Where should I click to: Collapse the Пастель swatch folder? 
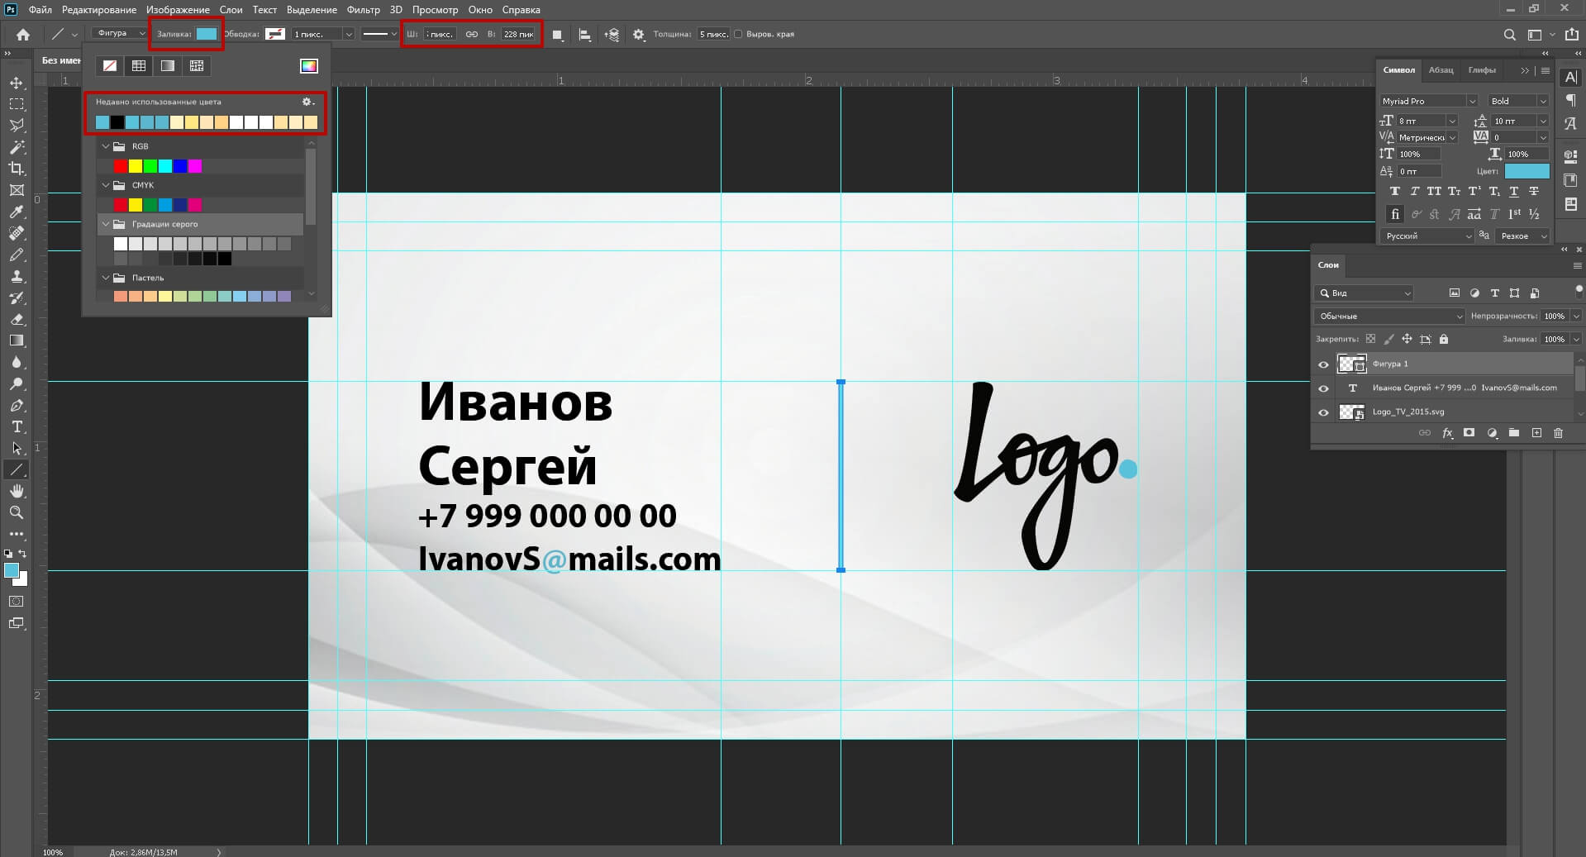pyautogui.click(x=105, y=278)
